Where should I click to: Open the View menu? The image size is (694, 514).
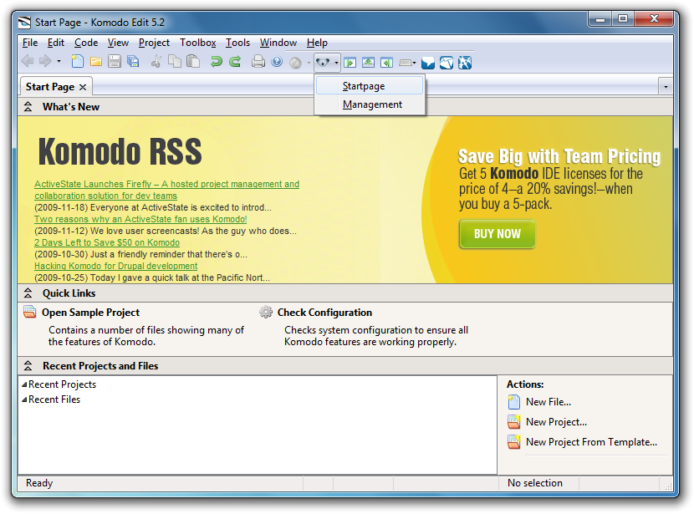118,43
